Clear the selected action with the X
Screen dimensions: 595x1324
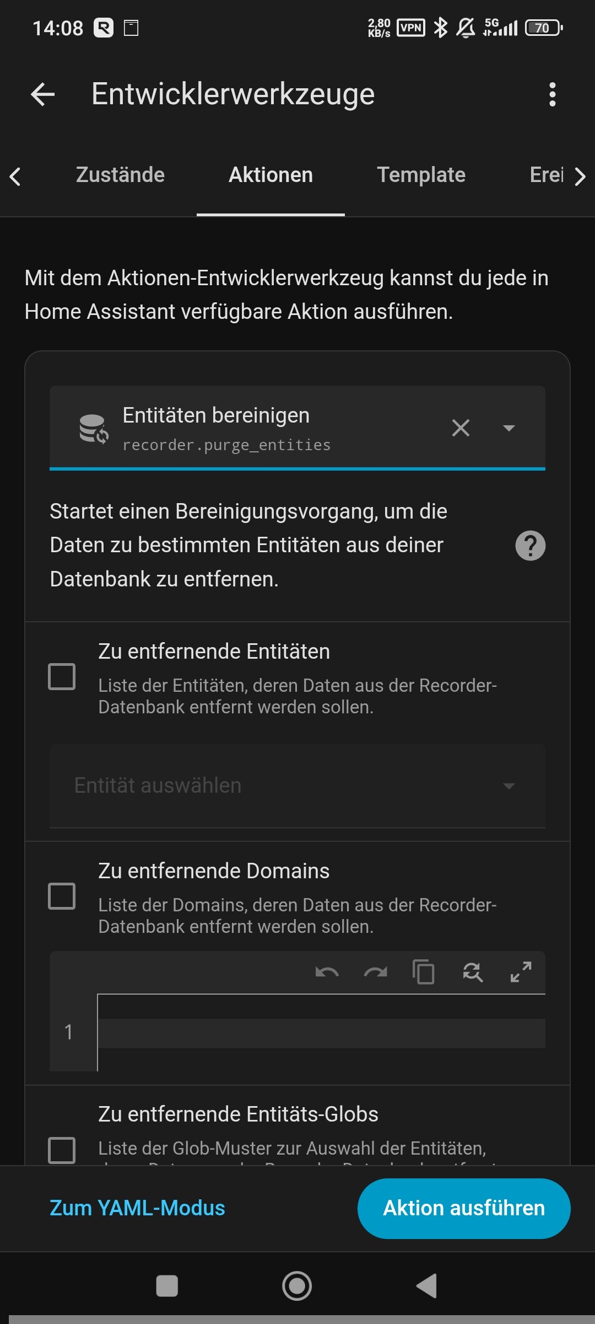pos(461,428)
